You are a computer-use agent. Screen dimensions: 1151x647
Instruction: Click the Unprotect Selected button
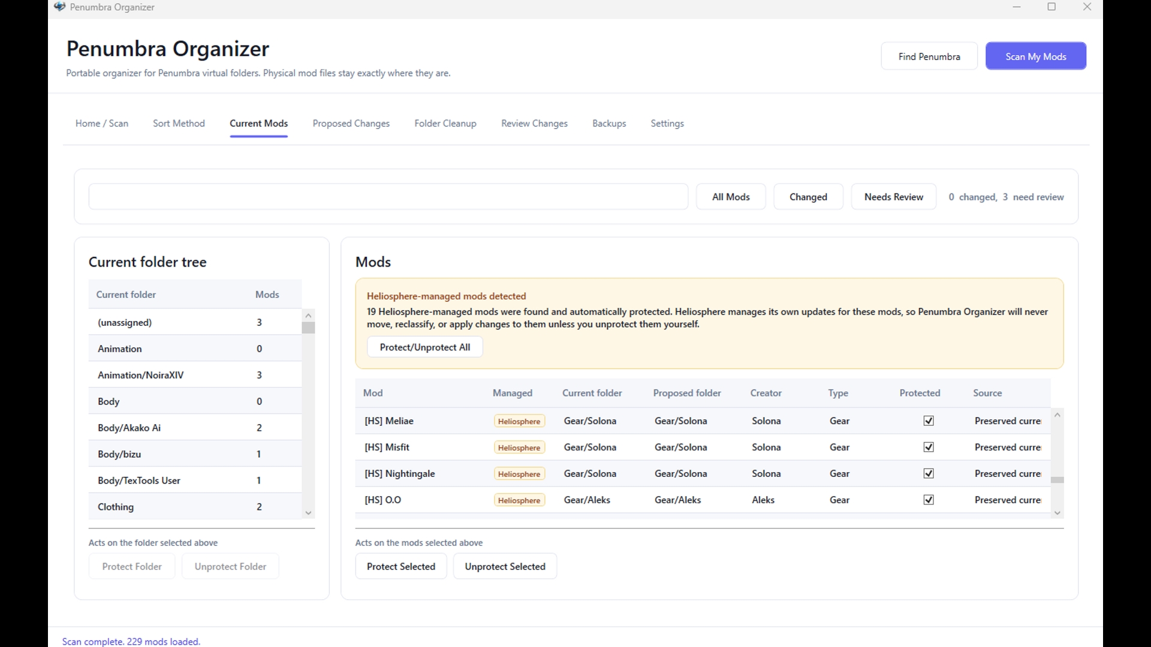(505, 567)
